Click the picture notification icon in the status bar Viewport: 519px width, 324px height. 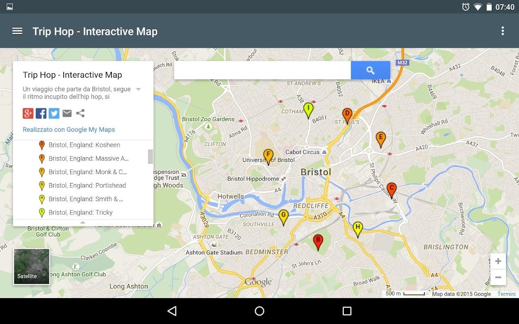pos(10,7)
